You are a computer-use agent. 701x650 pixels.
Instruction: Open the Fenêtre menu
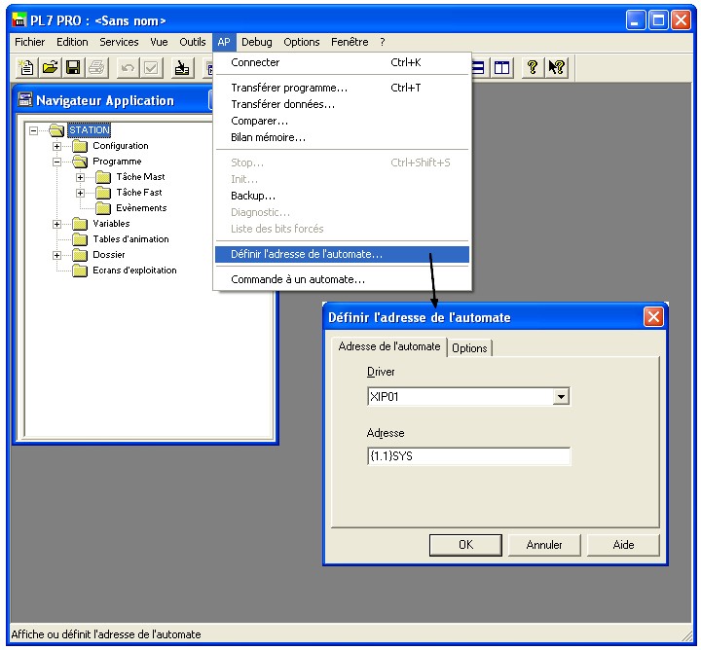tap(350, 42)
